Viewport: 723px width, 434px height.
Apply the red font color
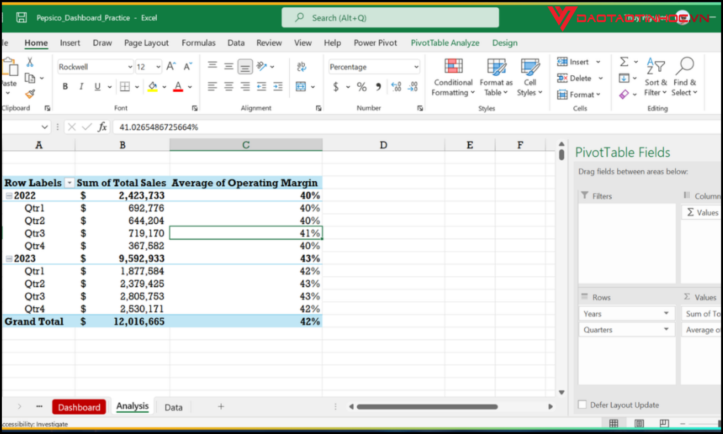pos(178,87)
